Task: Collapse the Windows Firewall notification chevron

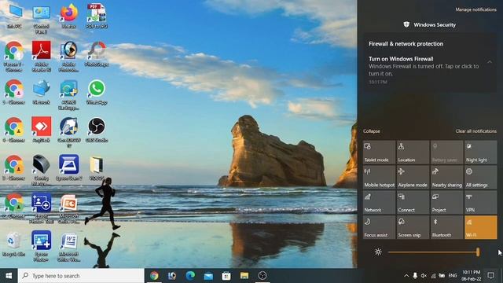Action: coord(490,61)
